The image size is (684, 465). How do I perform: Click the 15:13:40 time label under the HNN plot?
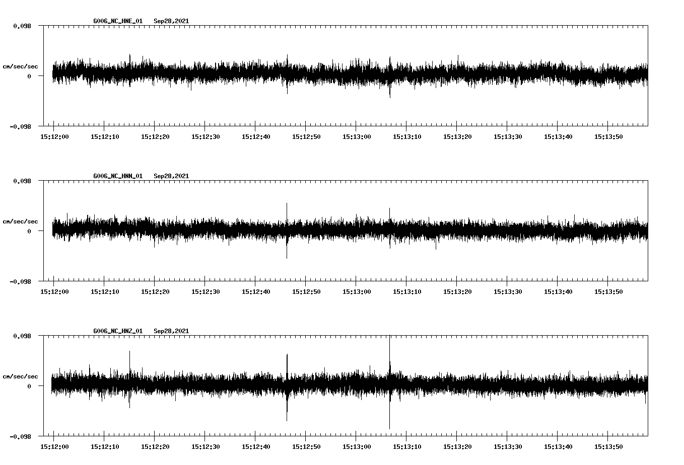[558, 291]
